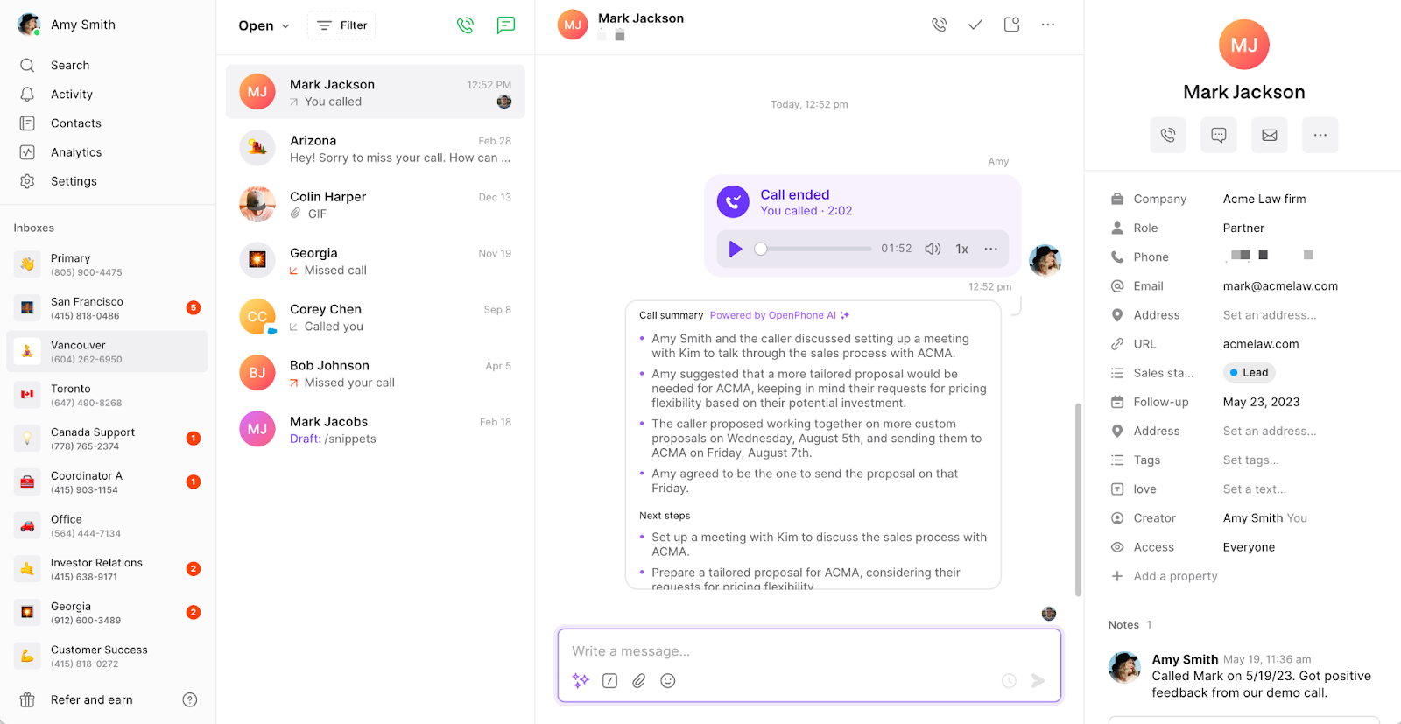Play the call recording
Image resolution: width=1401 pixels, height=724 pixels.
pyautogui.click(x=736, y=249)
